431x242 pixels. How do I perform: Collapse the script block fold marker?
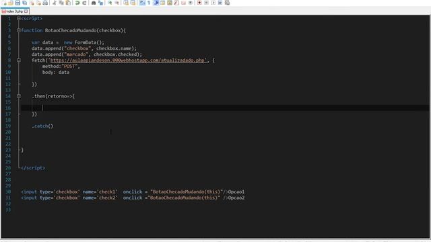click(x=19, y=18)
